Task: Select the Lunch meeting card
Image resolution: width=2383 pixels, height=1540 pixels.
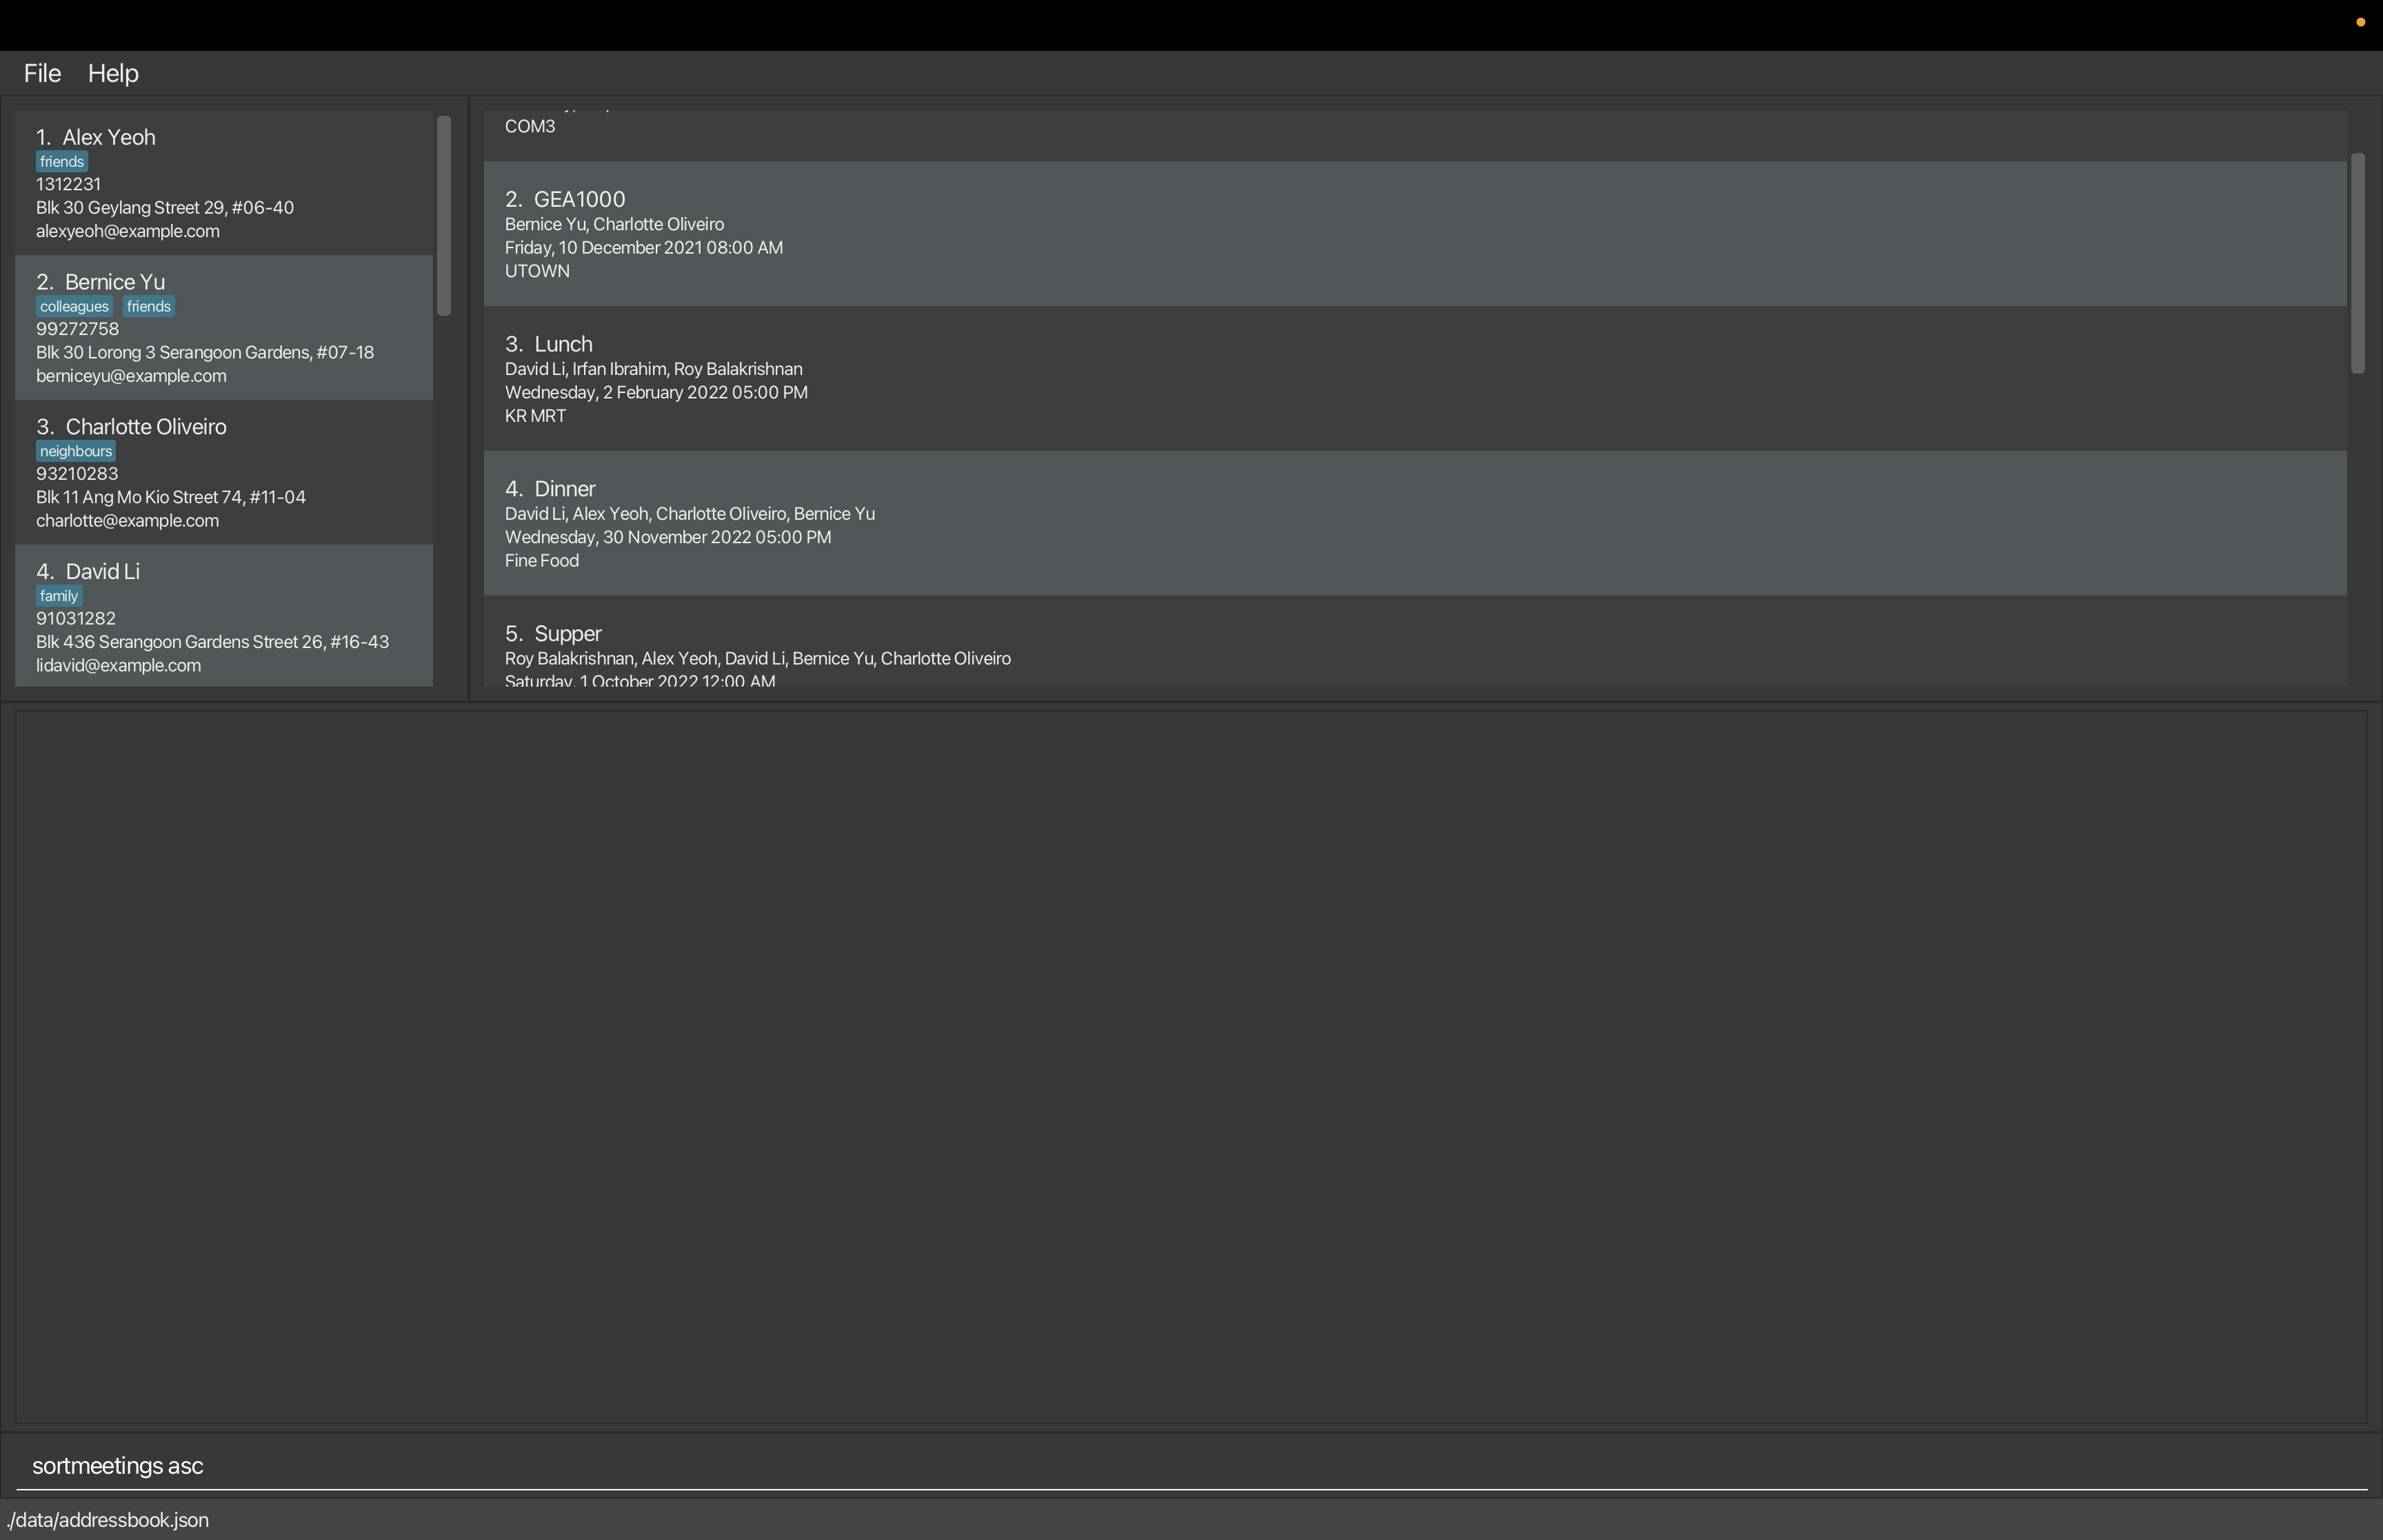Action: tap(1415, 378)
